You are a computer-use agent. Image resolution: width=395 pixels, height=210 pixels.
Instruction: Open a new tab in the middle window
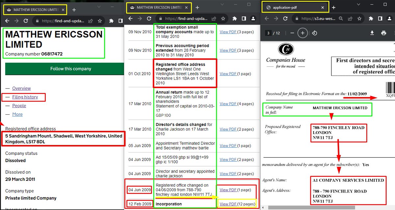coord(197,7)
